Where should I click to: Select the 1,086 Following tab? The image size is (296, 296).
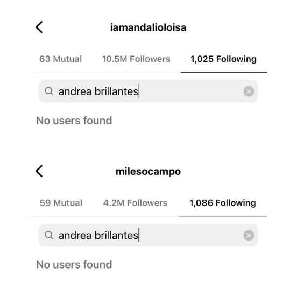(x=223, y=203)
